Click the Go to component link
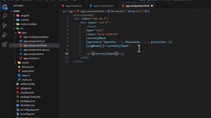The height and width of the screenshot is (118, 211). coord(83,15)
